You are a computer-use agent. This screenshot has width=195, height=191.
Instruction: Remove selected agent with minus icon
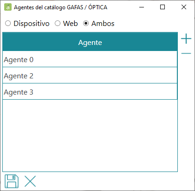click(x=186, y=53)
